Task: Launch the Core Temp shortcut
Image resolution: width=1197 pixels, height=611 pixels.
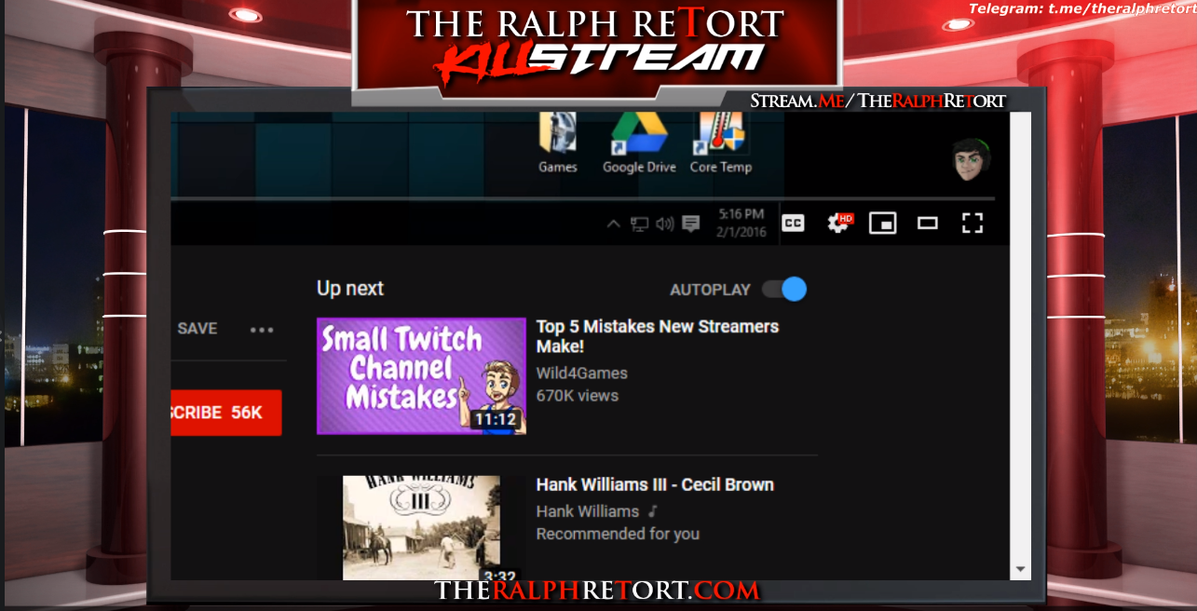Action: coord(720,143)
